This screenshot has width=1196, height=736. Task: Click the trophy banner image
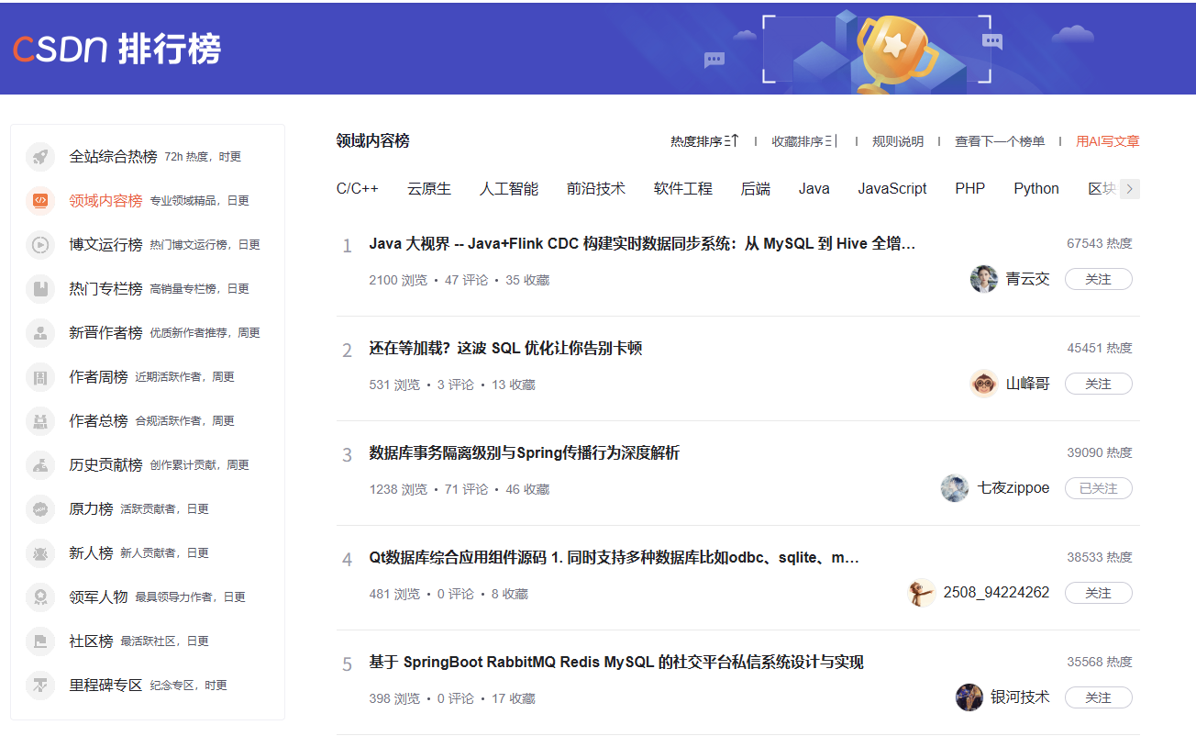click(879, 51)
